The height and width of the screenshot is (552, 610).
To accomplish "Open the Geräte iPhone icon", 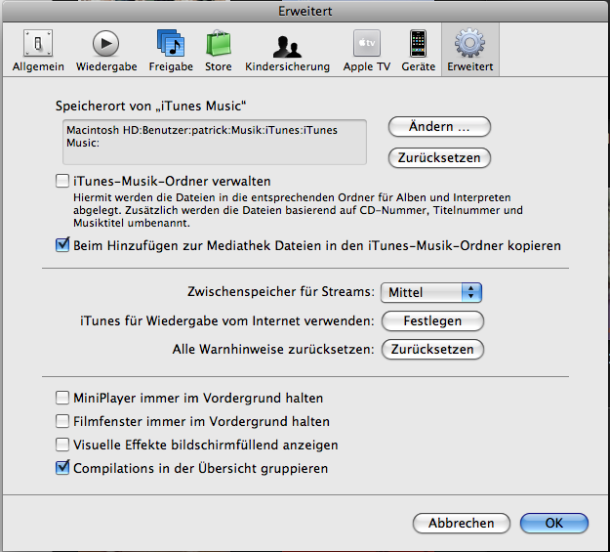I will click(x=418, y=43).
